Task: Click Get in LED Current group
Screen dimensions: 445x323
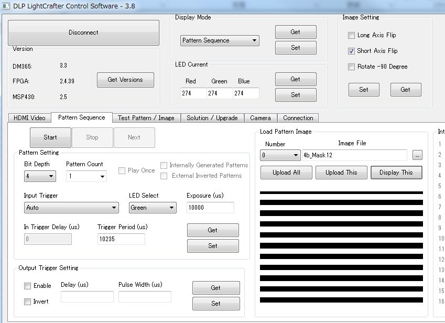Action: (x=296, y=79)
